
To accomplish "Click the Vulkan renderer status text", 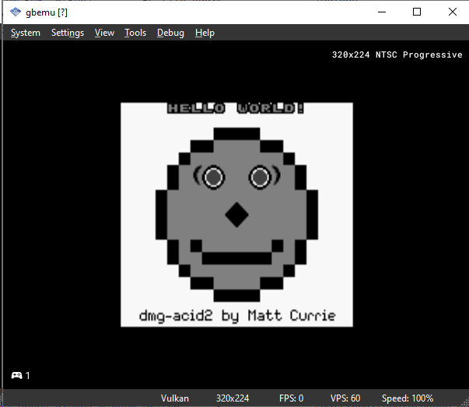I will tap(175, 398).
